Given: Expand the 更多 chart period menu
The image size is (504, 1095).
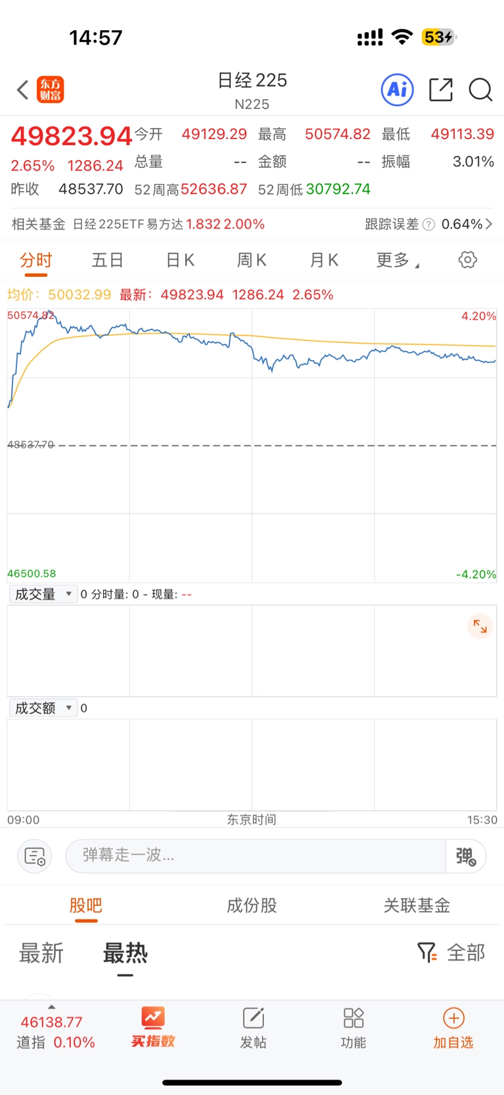Looking at the screenshot, I should click(x=397, y=260).
